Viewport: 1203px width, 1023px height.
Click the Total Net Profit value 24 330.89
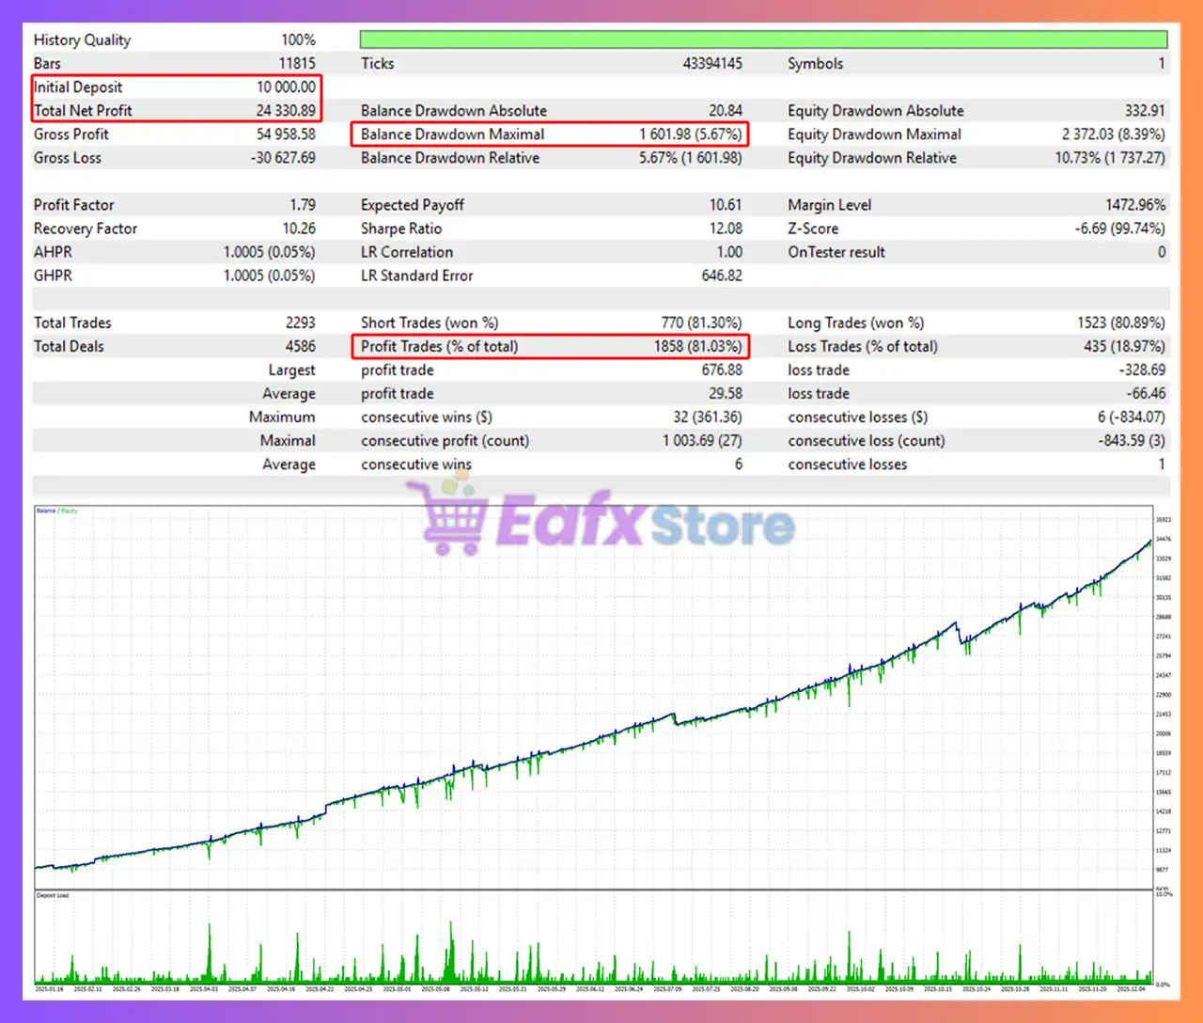pos(286,111)
